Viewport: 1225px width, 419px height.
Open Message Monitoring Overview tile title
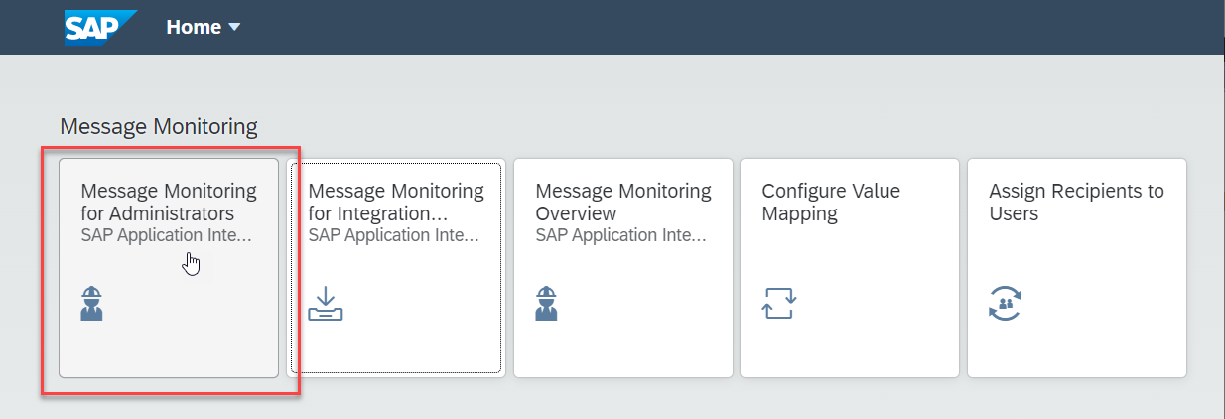pos(623,203)
